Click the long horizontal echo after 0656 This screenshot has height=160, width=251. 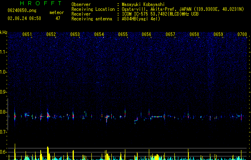(x=157, y=117)
